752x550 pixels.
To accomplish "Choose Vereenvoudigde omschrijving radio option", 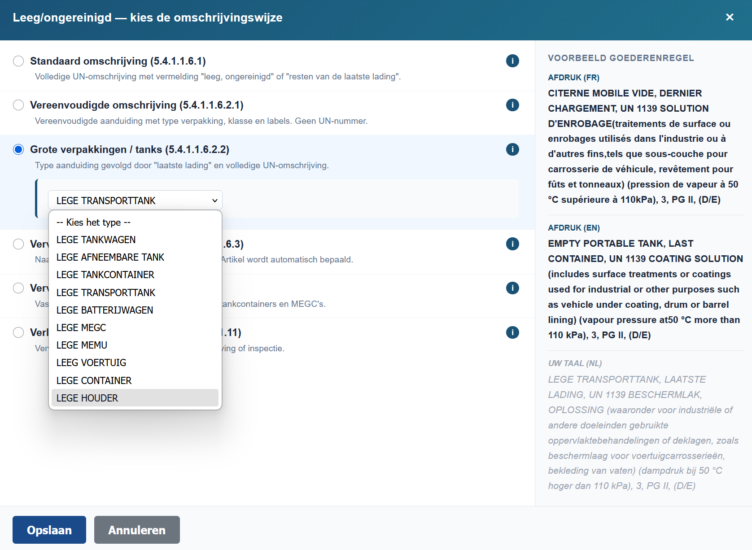I will 18,105.
